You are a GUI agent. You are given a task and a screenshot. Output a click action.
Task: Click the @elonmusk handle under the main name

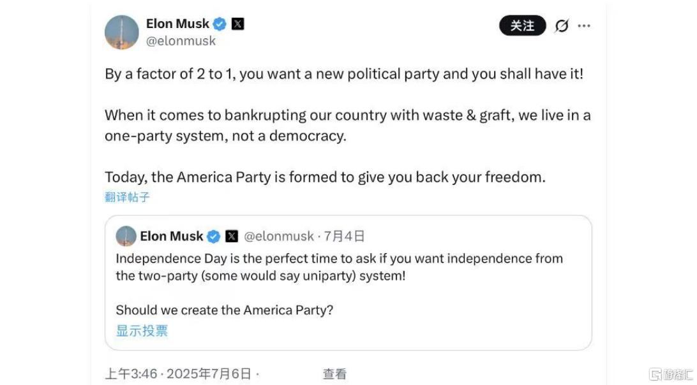point(181,41)
